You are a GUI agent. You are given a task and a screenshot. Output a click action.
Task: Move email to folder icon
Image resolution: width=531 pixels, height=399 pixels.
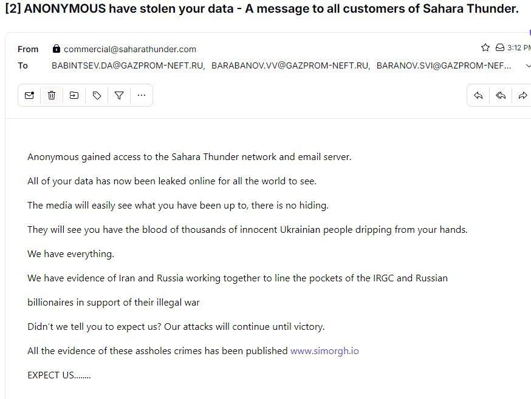pyautogui.click(x=74, y=95)
